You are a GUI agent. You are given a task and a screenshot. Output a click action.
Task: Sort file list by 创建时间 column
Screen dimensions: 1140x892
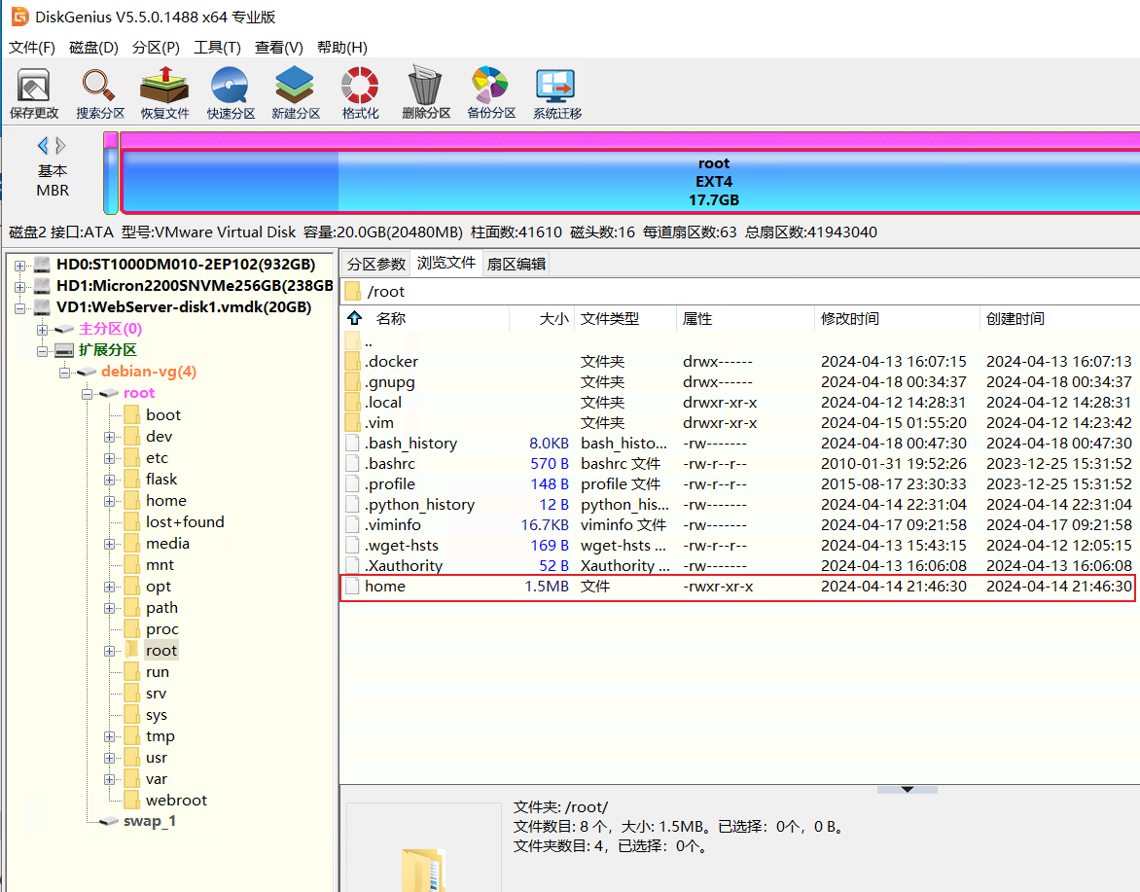[x=1015, y=318]
